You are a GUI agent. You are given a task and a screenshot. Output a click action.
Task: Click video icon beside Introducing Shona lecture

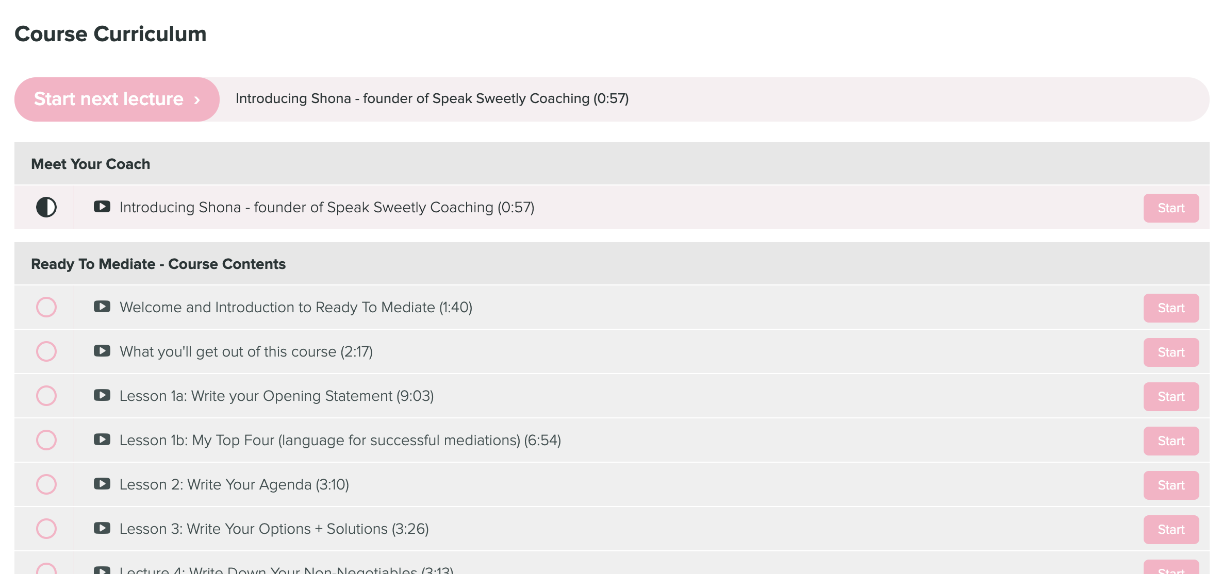click(102, 207)
